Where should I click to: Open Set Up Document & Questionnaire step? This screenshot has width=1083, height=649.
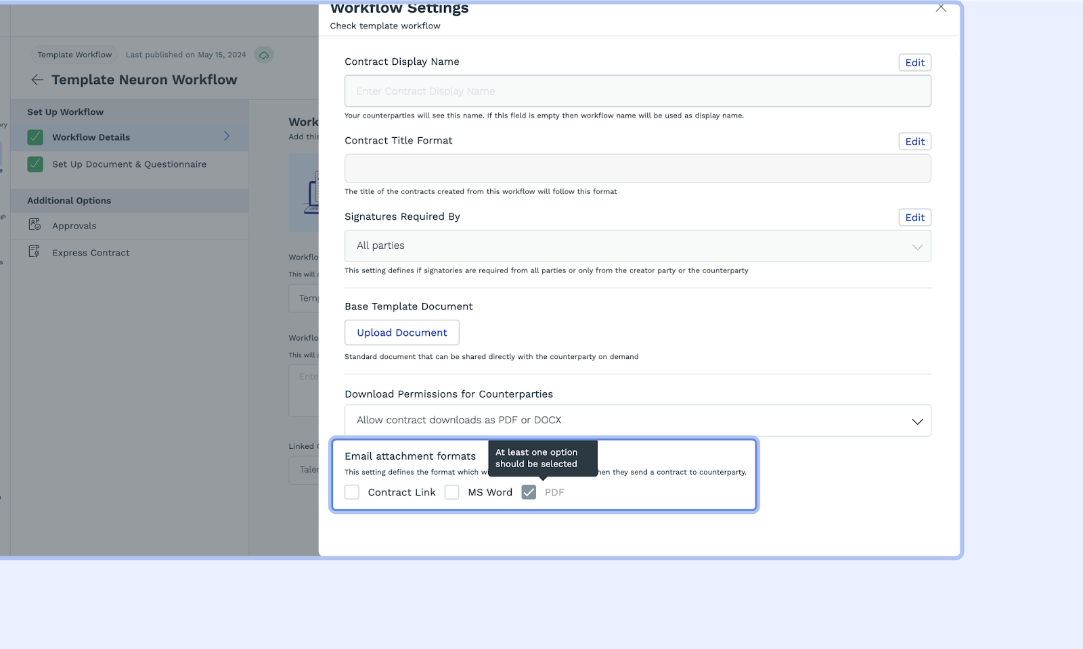(x=129, y=164)
